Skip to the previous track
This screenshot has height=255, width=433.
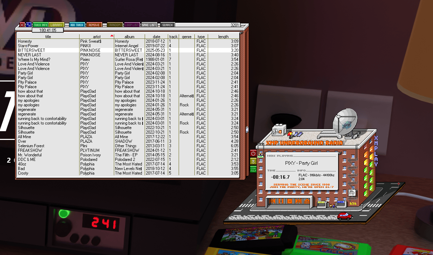(272, 201)
